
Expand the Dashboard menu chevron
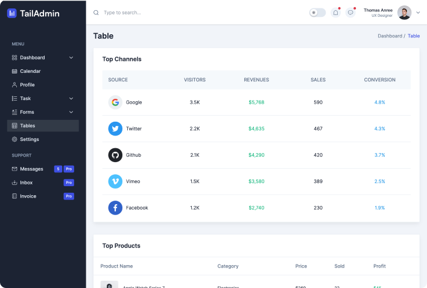(71, 58)
